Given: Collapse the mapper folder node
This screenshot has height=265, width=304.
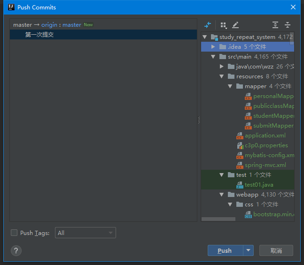Looking at the screenshot, I should (230, 86).
